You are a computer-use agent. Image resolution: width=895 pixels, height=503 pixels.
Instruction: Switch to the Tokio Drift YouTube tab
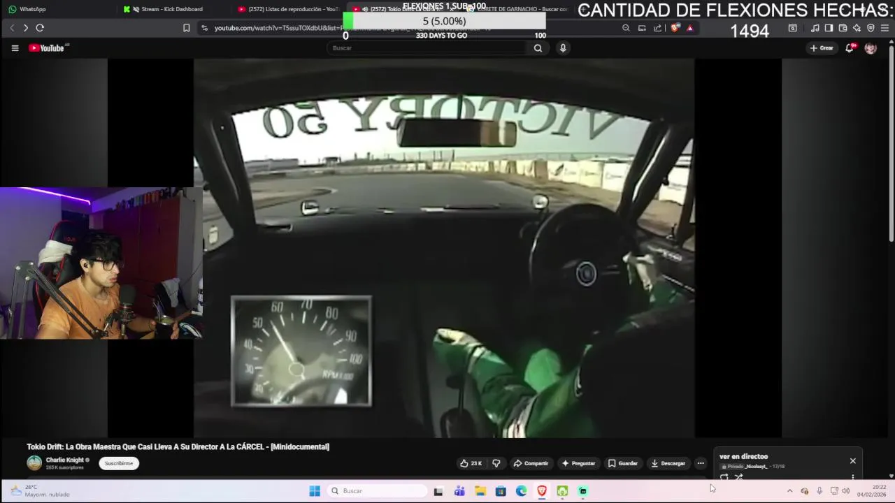(x=402, y=9)
